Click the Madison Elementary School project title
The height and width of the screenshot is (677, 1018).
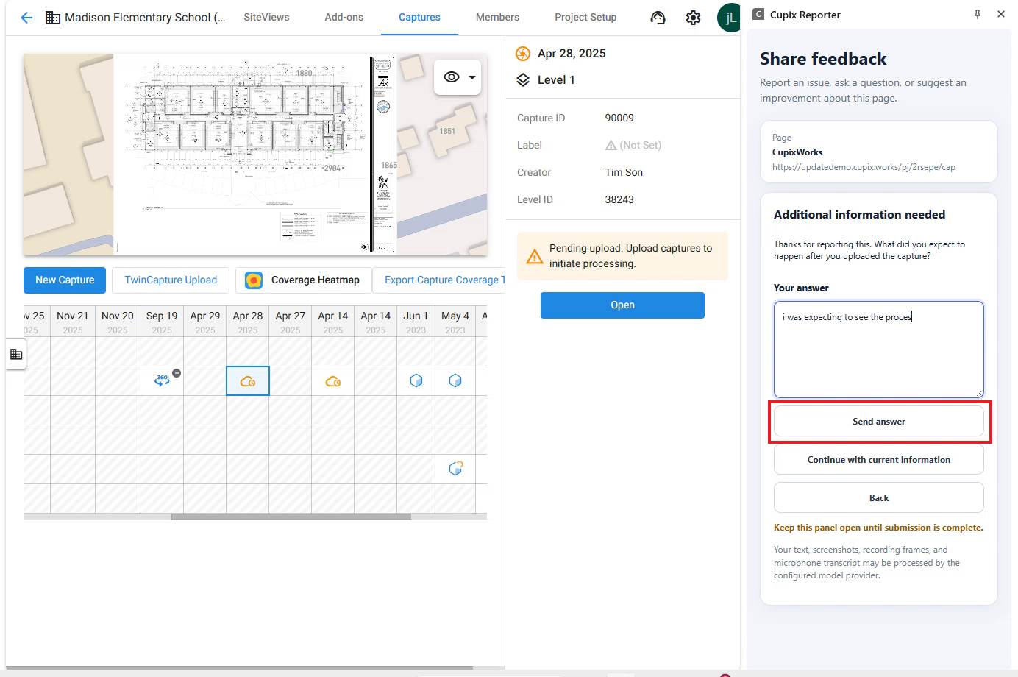point(145,18)
